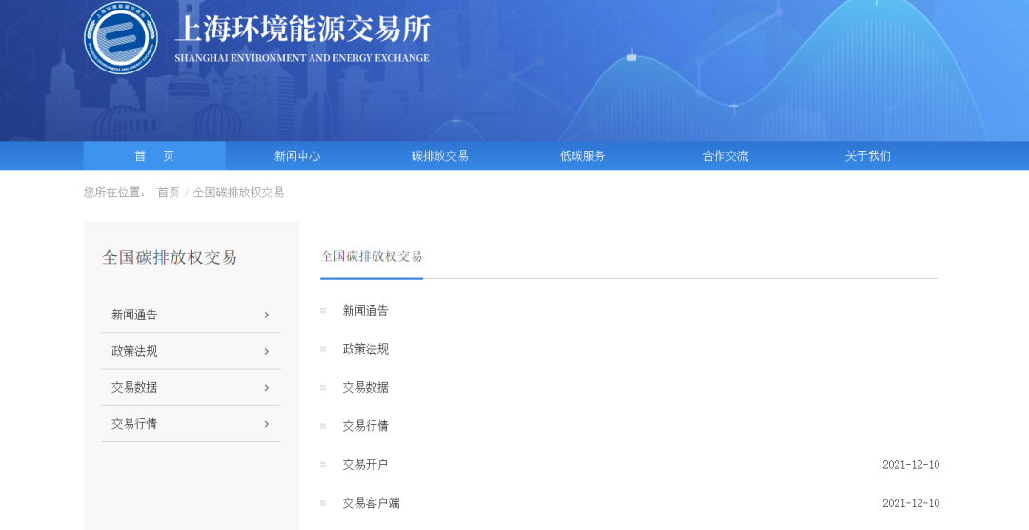Open 政策法规 in the main list

point(366,349)
